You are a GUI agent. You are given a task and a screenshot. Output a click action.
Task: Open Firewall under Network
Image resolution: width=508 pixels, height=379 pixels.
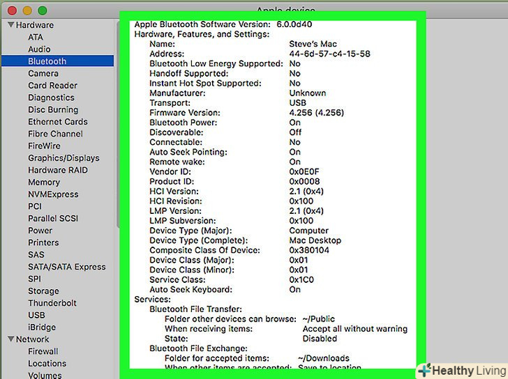(43, 351)
